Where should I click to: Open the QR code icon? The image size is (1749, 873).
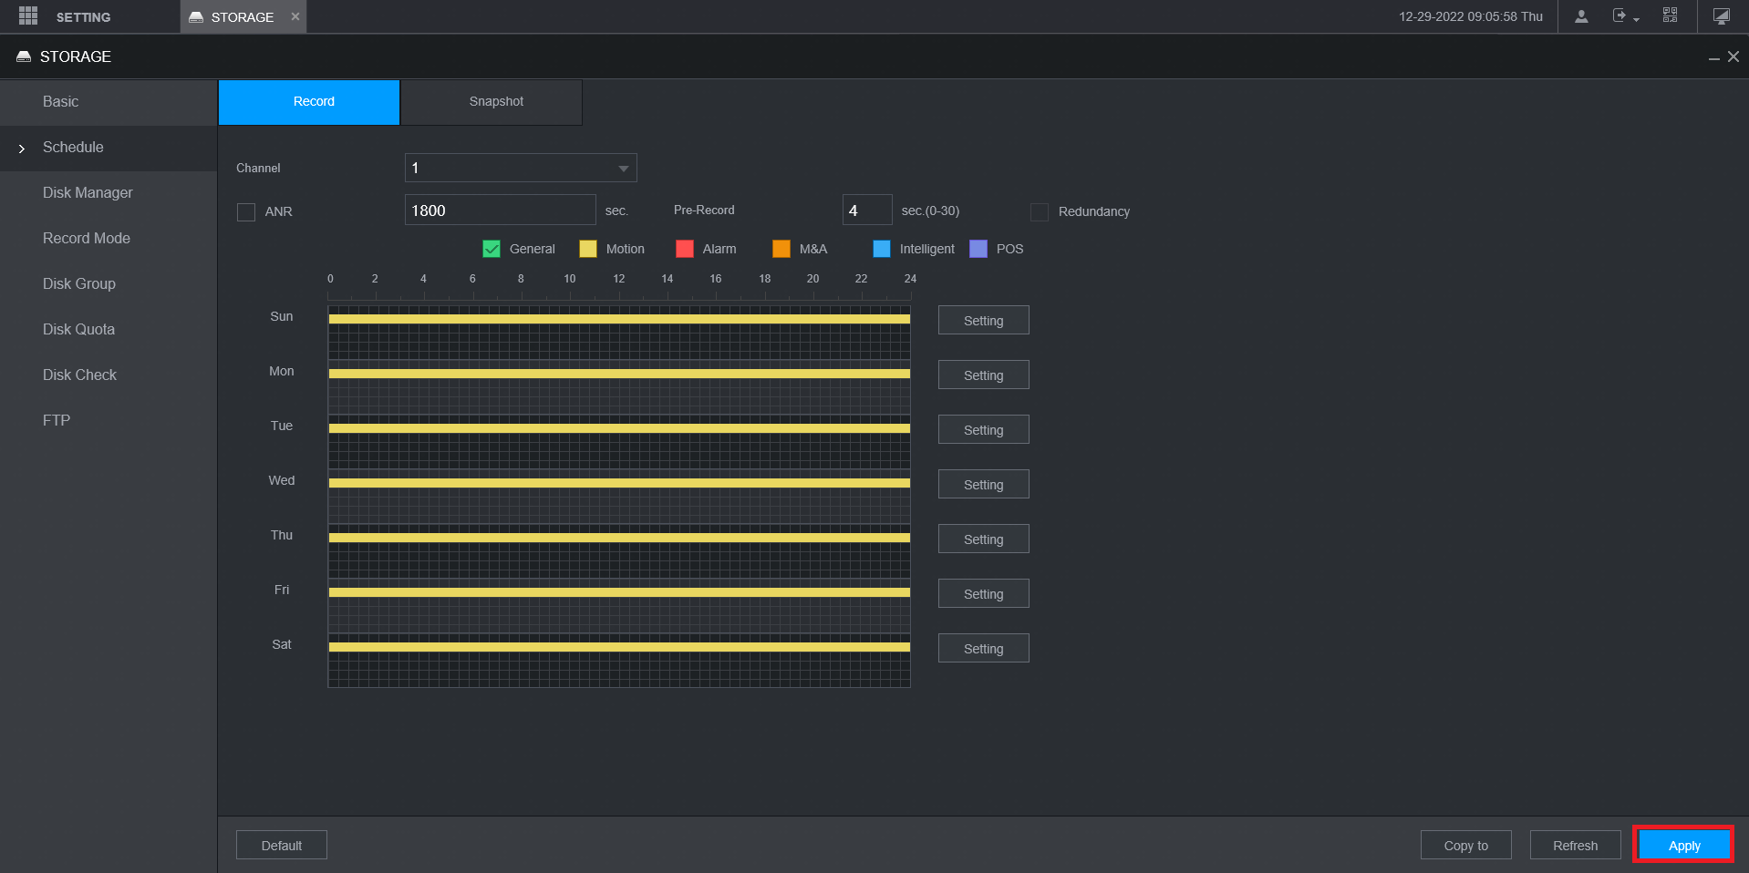pyautogui.click(x=1670, y=15)
